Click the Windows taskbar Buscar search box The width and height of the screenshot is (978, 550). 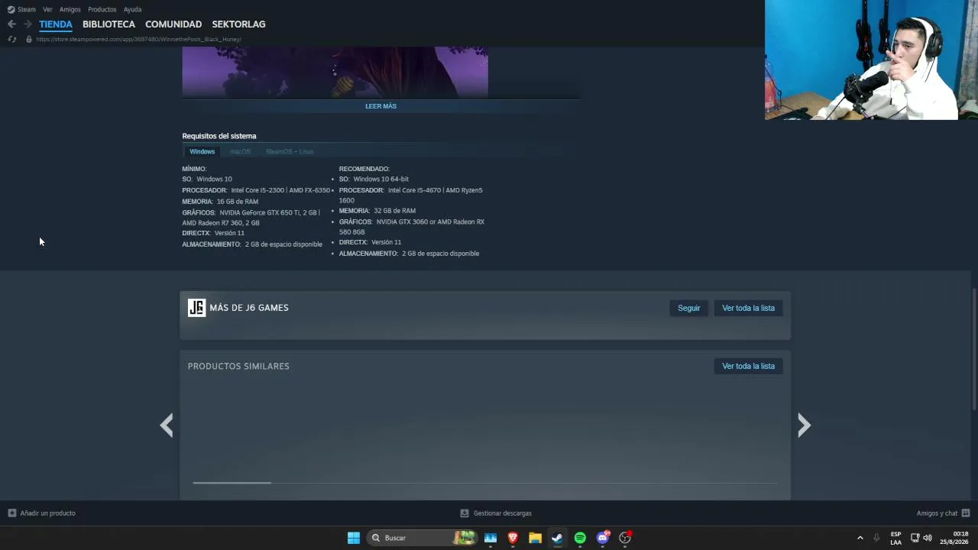click(x=423, y=538)
